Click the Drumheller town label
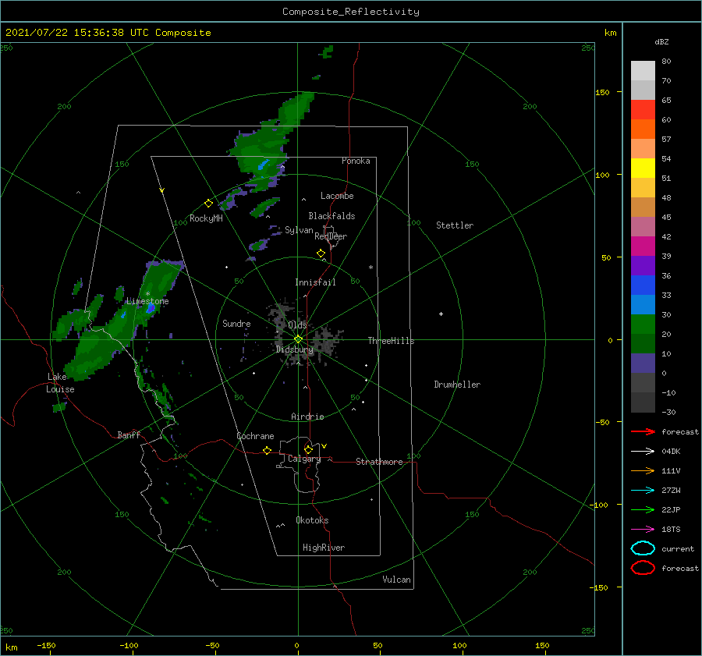This screenshot has width=702, height=656. [x=457, y=385]
